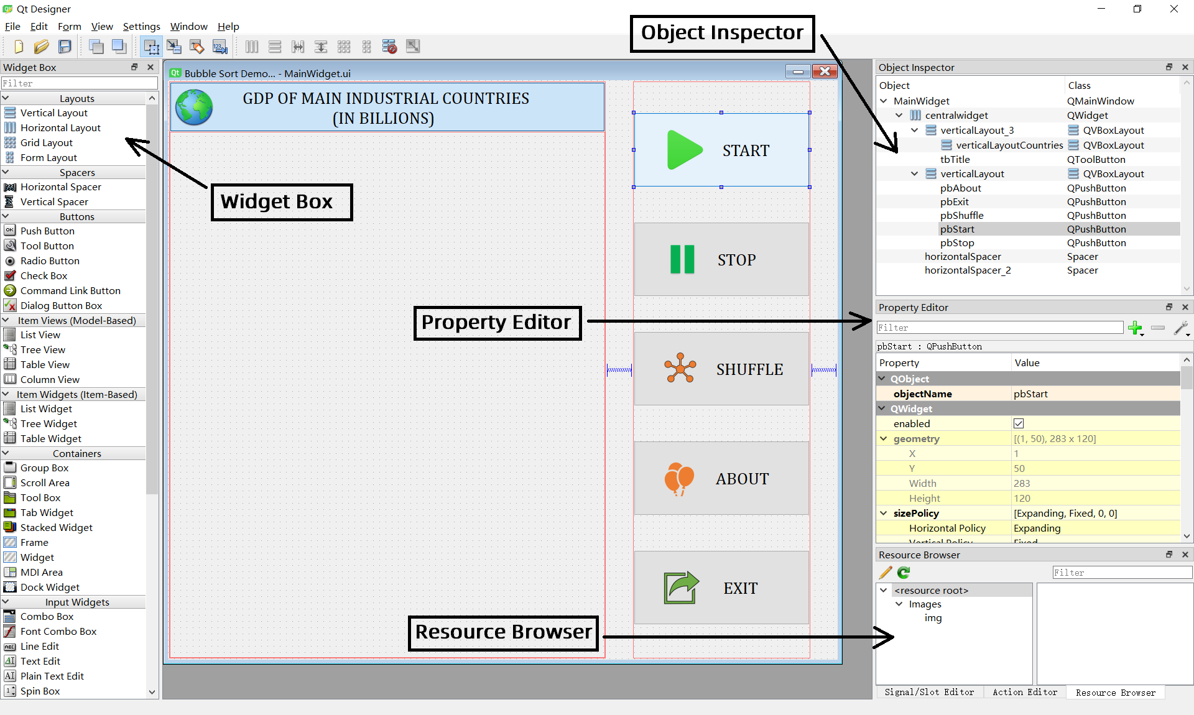This screenshot has width=1194, height=715.
Task: Select img entry in Resource Browser
Action: (933, 617)
